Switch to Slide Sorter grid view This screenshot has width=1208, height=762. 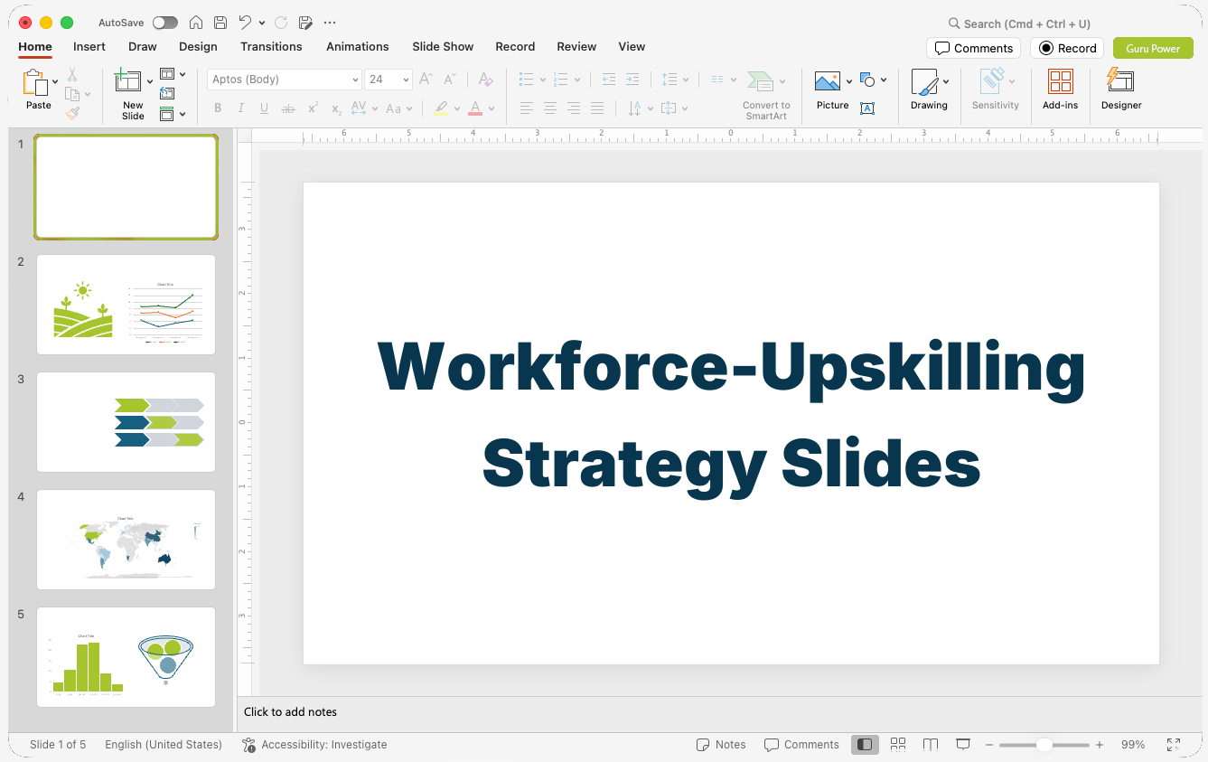pos(898,744)
